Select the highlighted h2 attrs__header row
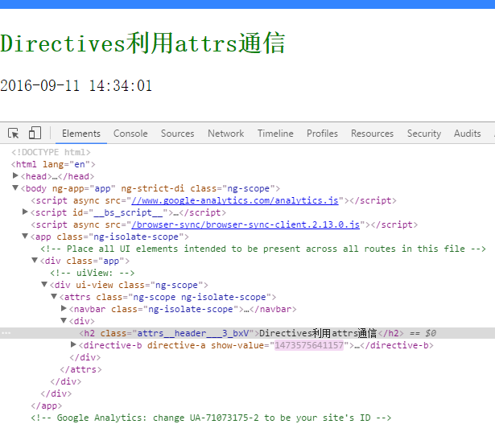The width and height of the screenshot is (495, 424). coord(248,333)
